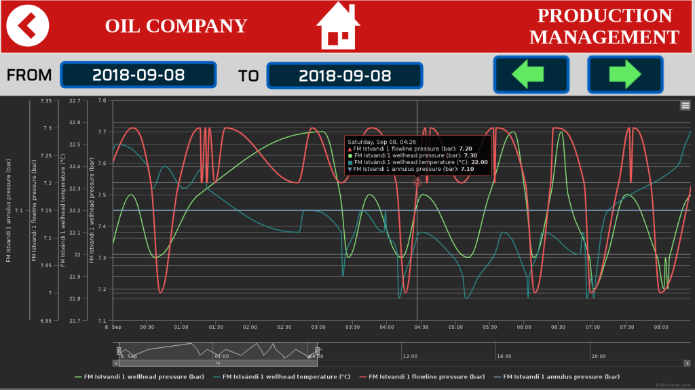695x390 pixels.
Task: Click the navigator scrollbar right arrow
Action: (x=688, y=364)
